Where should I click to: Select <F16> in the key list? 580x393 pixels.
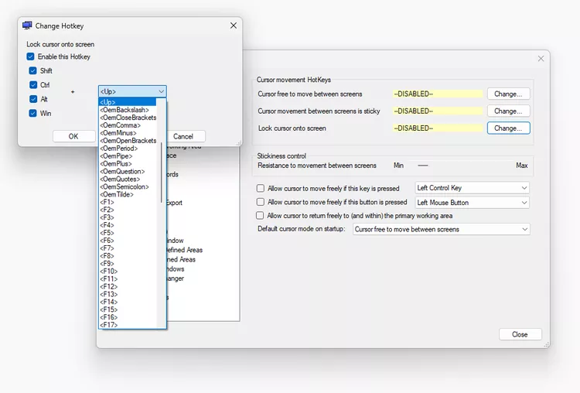pos(128,317)
